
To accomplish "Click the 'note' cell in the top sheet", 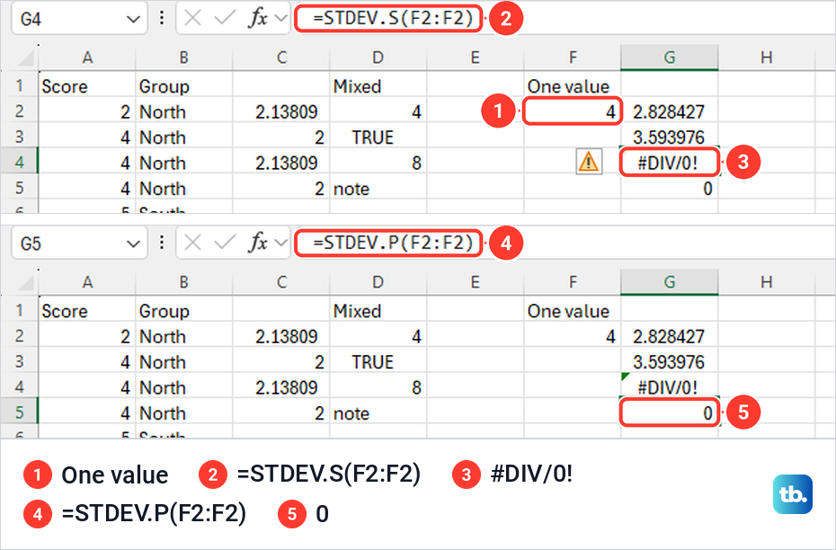I will click(378, 188).
